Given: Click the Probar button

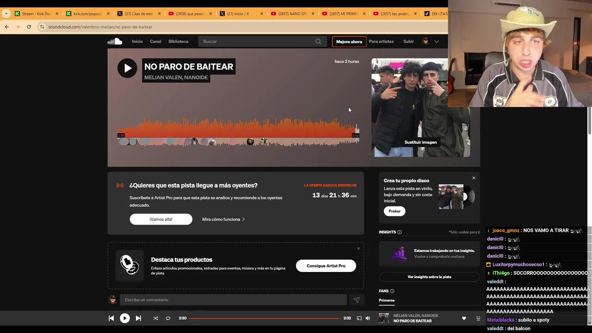Looking at the screenshot, I should click(395, 211).
